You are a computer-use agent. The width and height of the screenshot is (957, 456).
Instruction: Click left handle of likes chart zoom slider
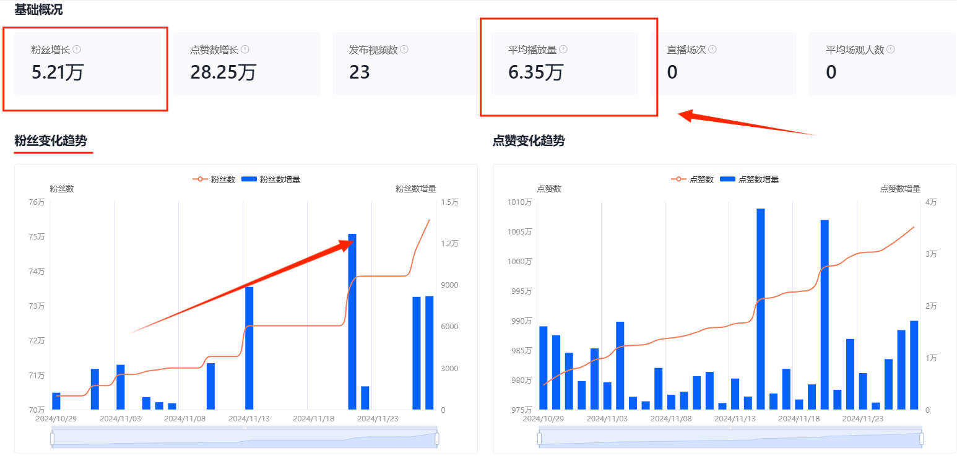pyautogui.click(x=538, y=439)
